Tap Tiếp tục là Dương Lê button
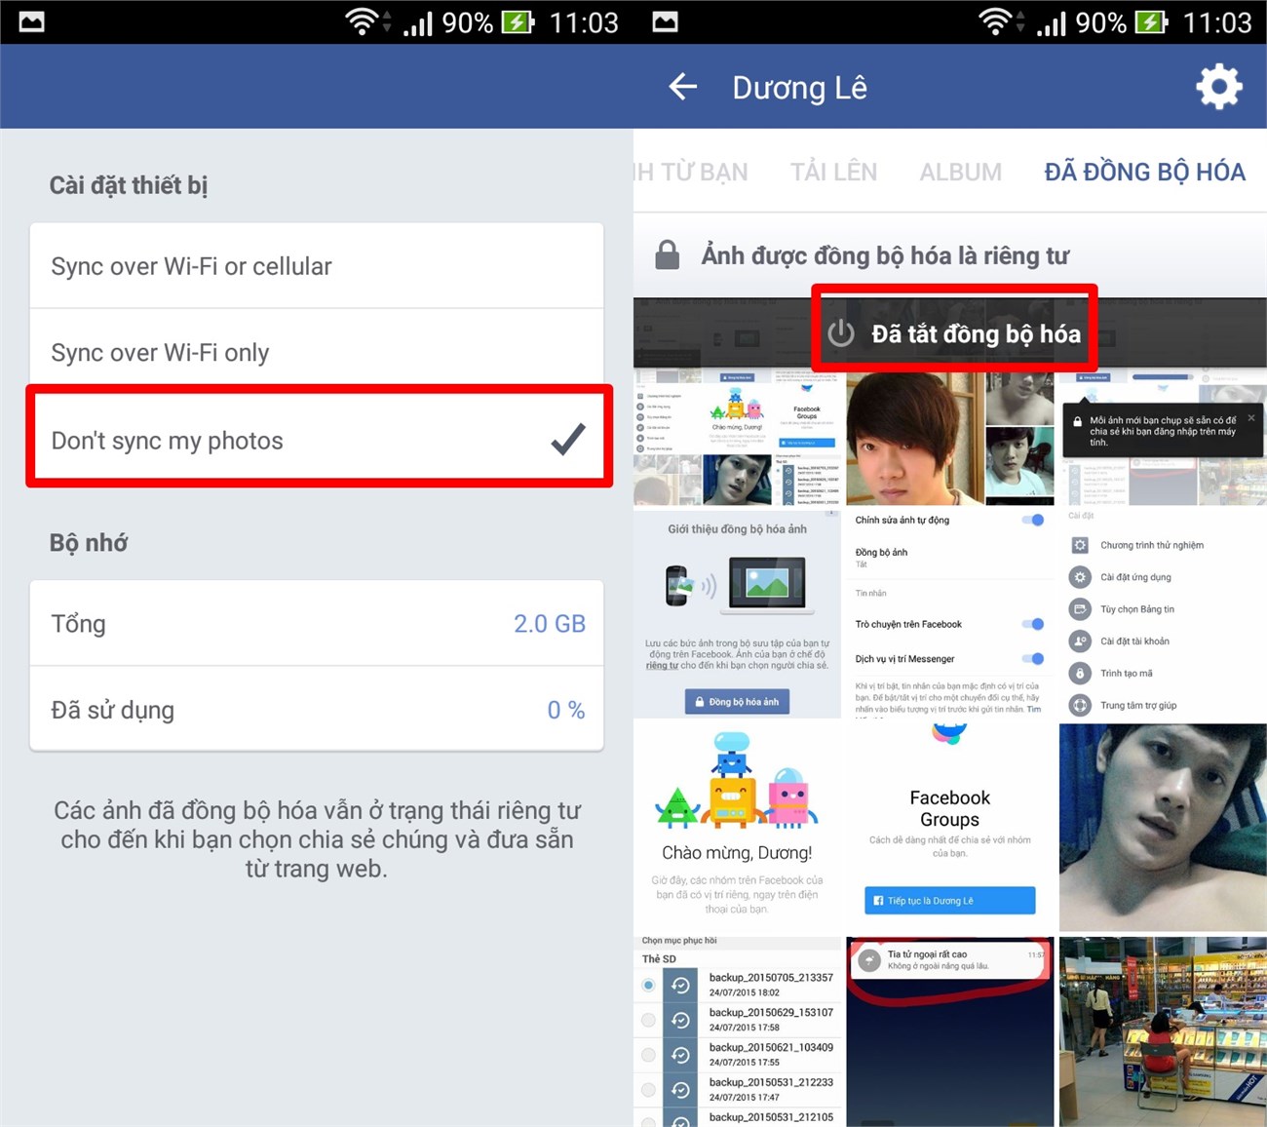 coord(949,900)
